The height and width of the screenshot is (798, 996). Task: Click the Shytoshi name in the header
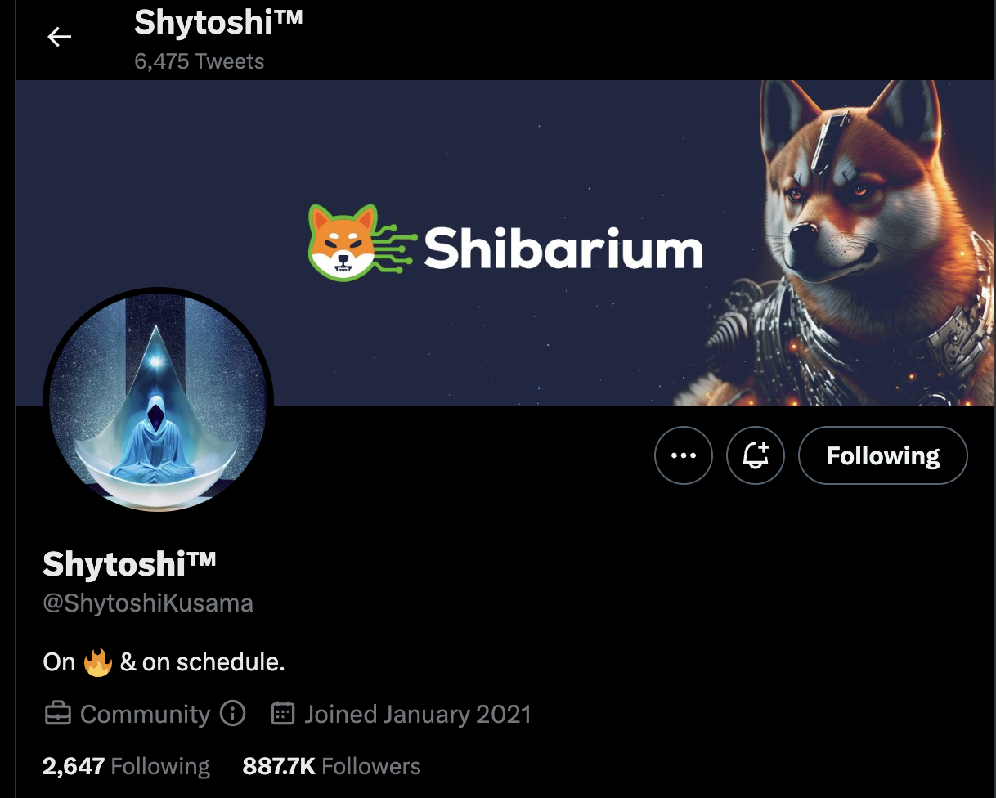[x=218, y=22]
